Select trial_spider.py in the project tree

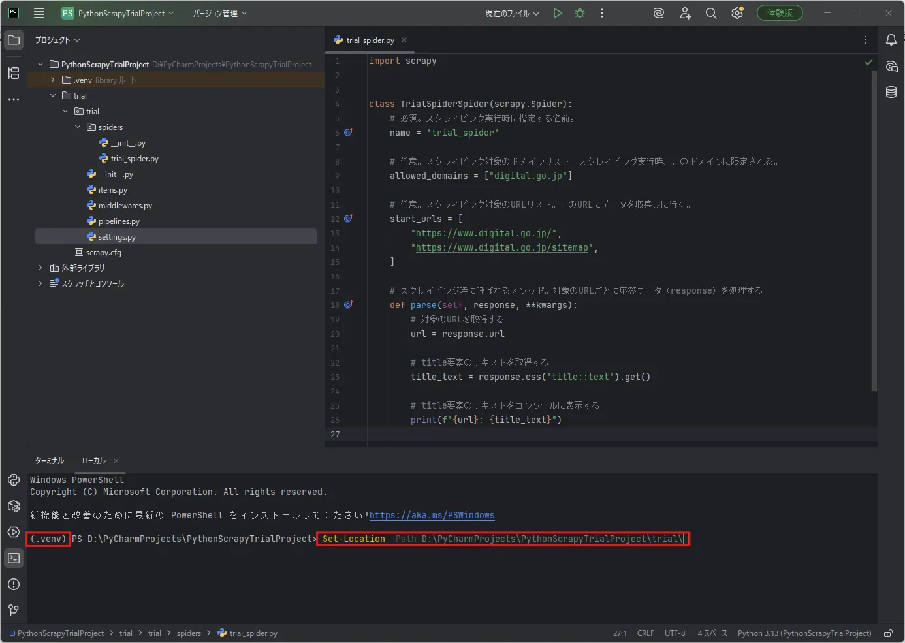tap(135, 159)
